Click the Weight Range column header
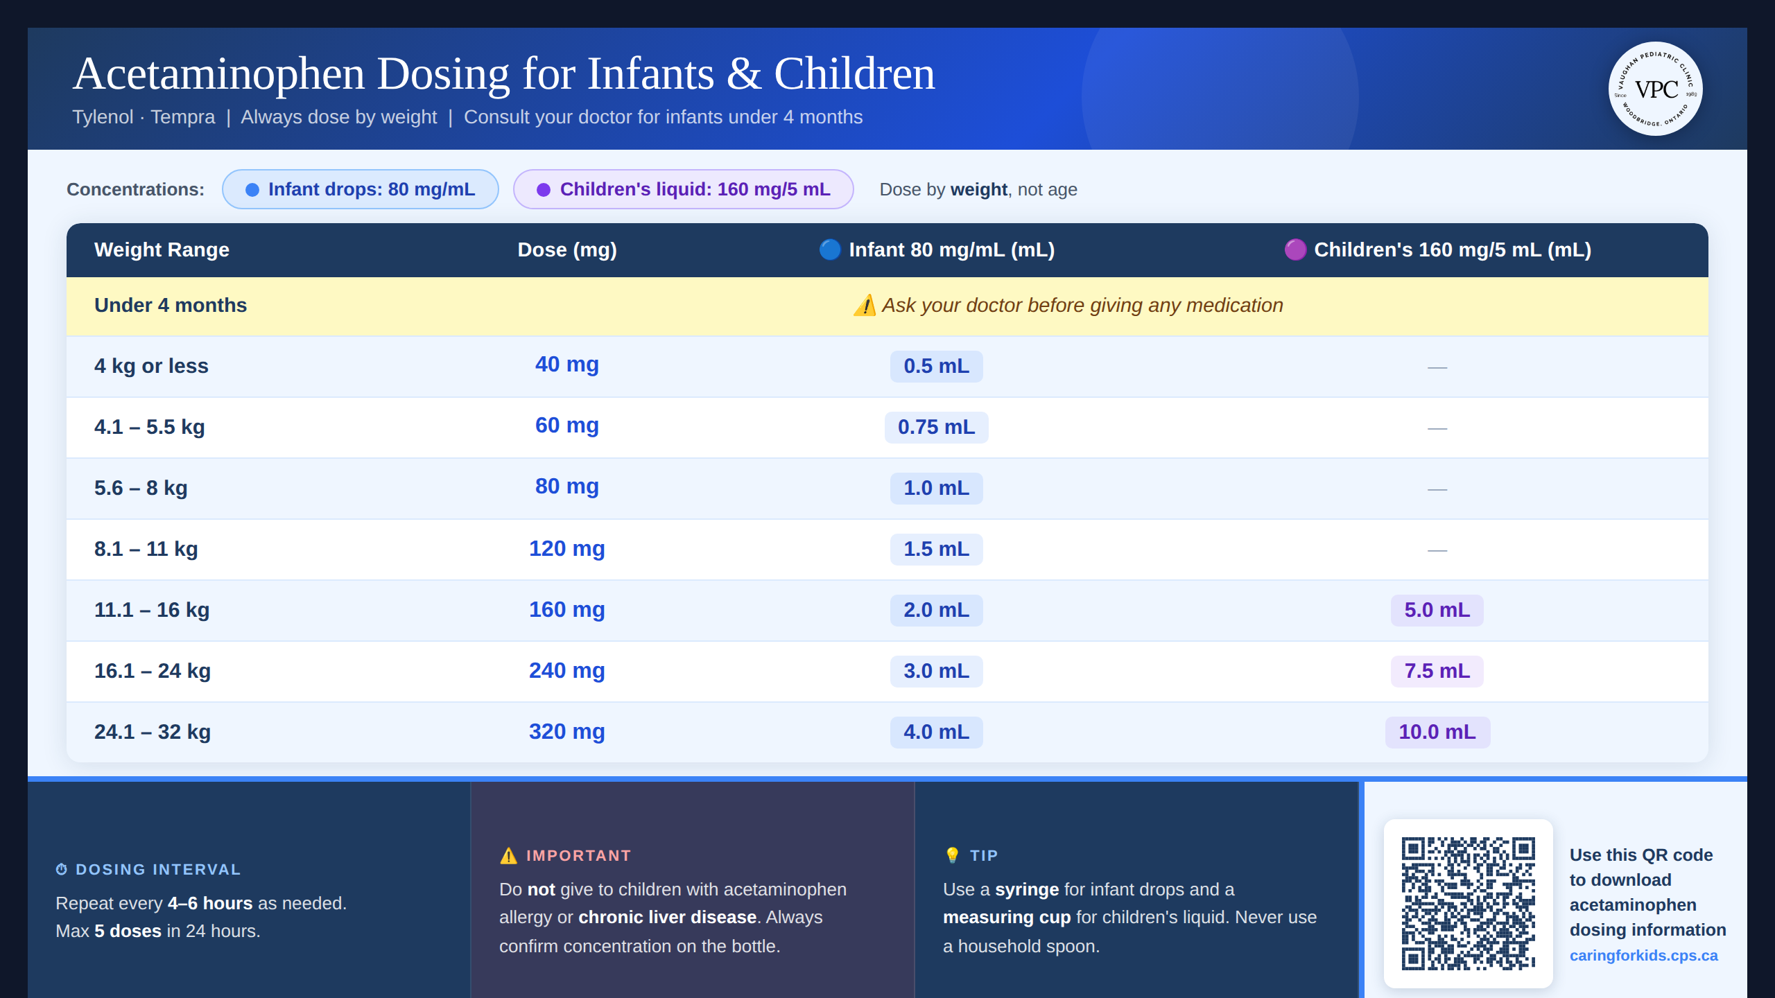 162,249
